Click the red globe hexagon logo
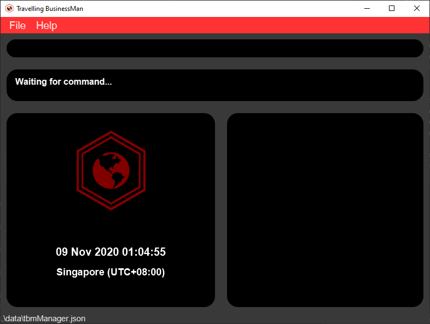 pos(111,170)
